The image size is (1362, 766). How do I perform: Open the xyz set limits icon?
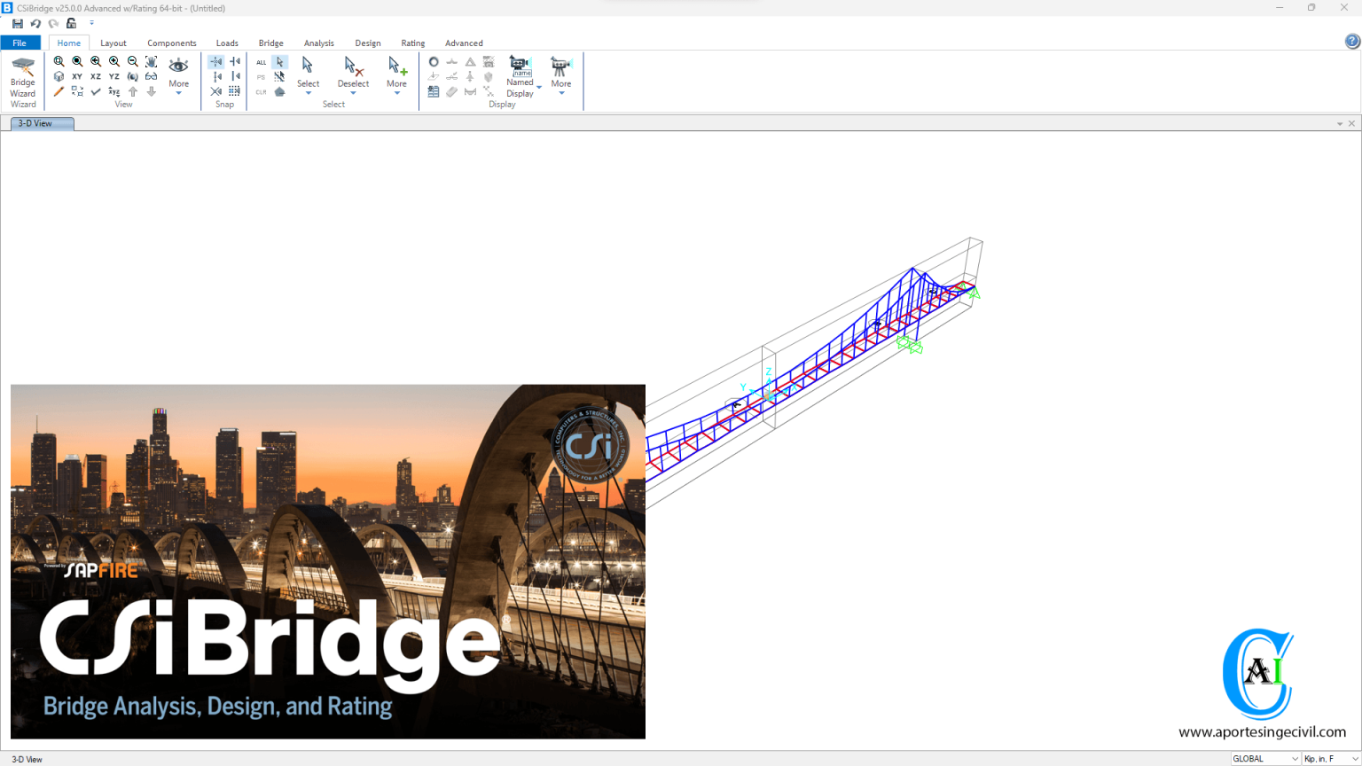(114, 91)
